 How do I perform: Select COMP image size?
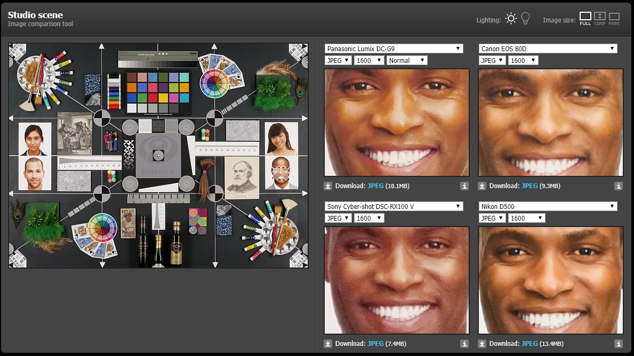tap(600, 19)
